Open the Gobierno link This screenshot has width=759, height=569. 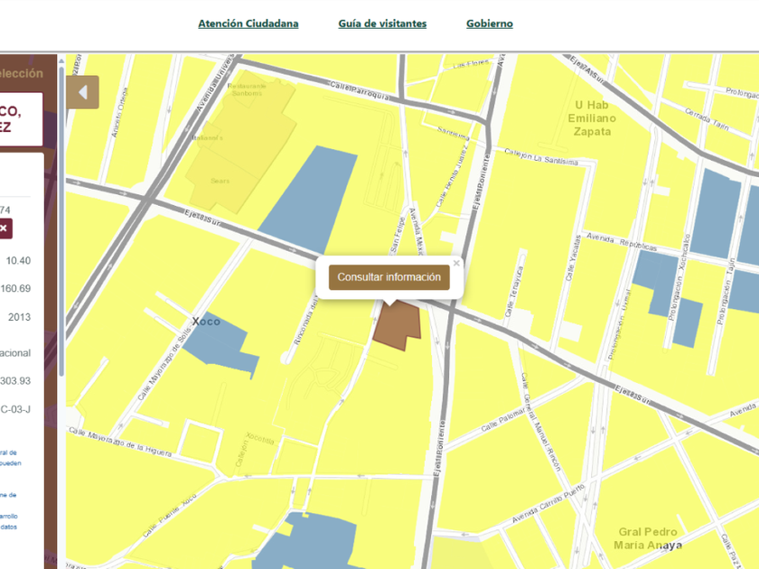pyautogui.click(x=490, y=23)
